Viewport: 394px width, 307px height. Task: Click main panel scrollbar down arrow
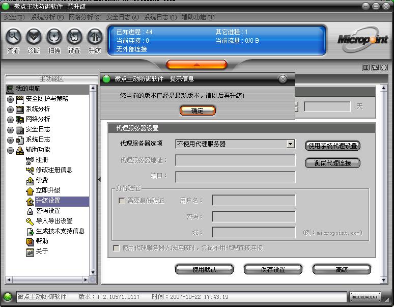(383, 280)
